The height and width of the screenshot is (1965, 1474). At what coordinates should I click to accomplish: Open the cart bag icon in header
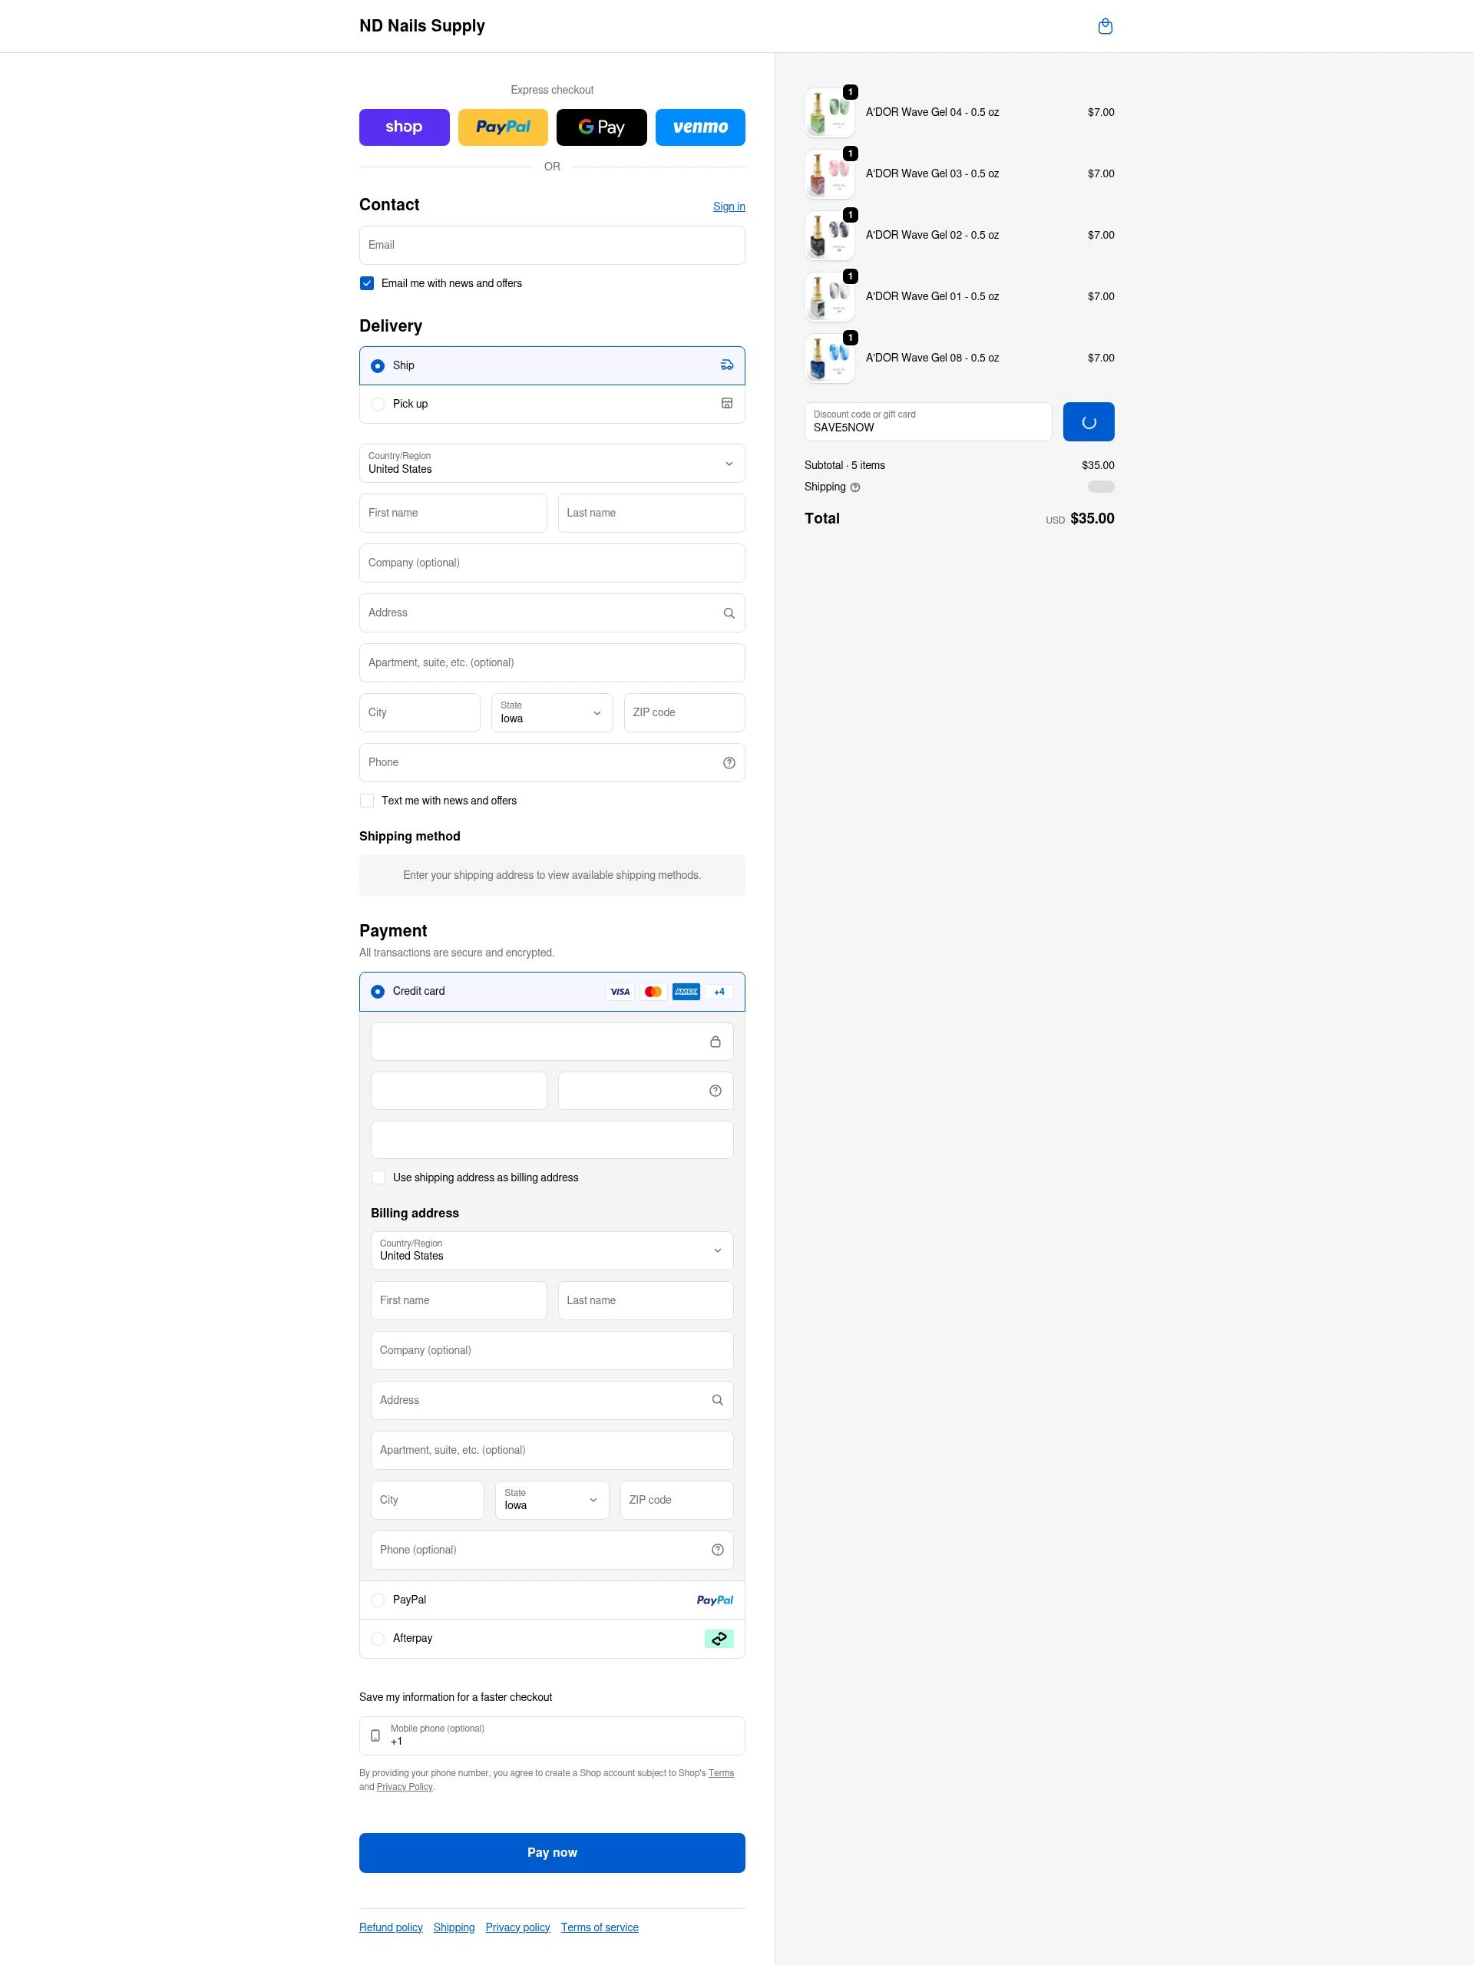point(1105,26)
